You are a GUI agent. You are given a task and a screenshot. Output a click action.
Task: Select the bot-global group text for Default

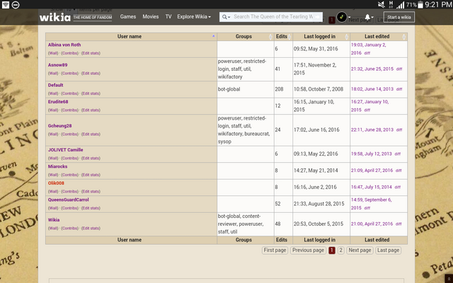(x=229, y=89)
